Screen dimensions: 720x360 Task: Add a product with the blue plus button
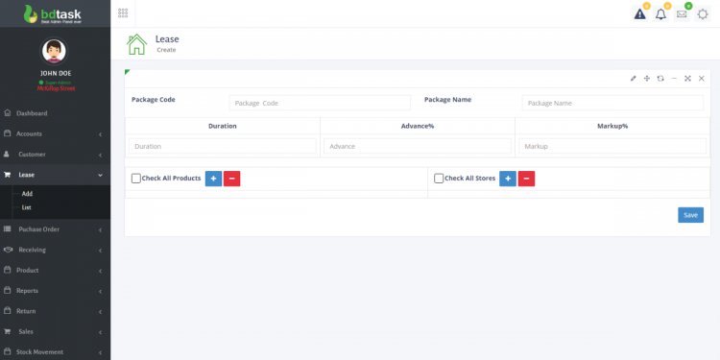(x=213, y=179)
